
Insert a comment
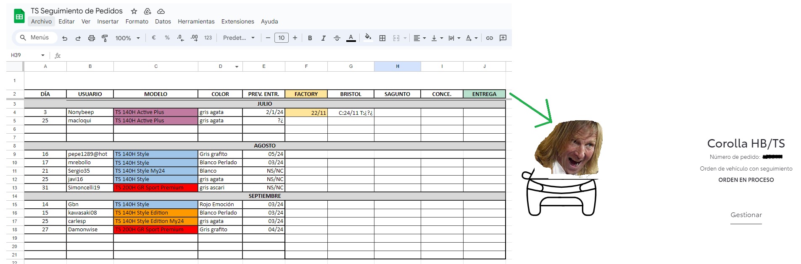tap(503, 38)
